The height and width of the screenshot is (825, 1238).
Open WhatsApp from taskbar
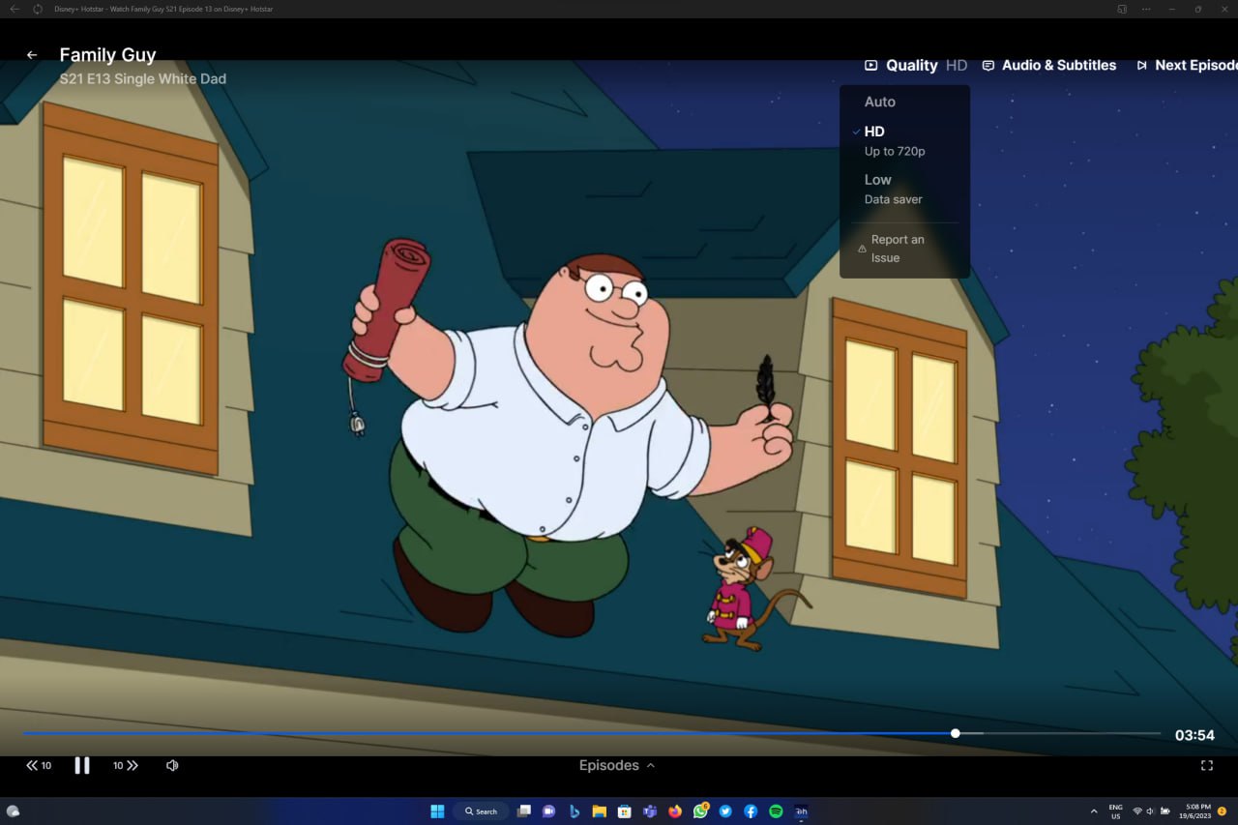(700, 811)
